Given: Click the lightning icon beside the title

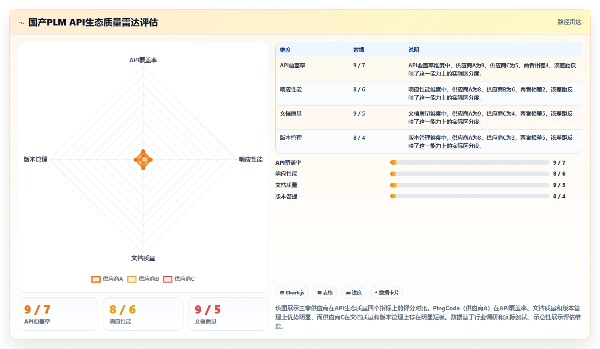Looking at the screenshot, I should 22,23.
